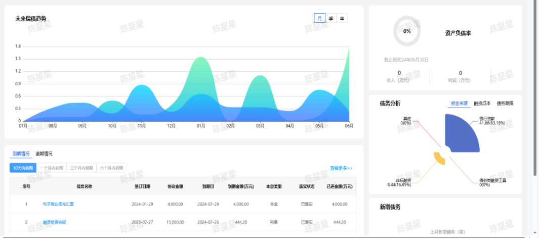Switch to the 逾期情况 tab
The height and width of the screenshot is (248, 545).
coord(44,154)
